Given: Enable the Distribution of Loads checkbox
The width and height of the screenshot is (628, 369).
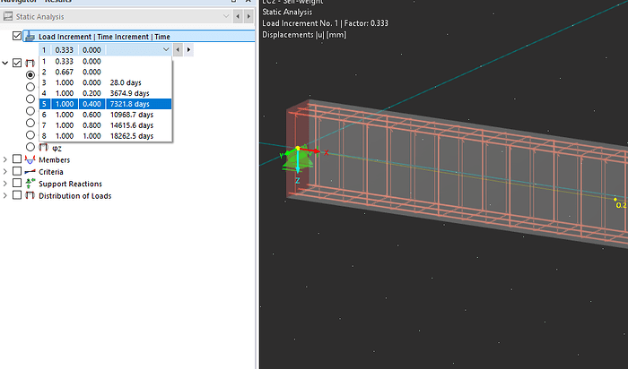Looking at the screenshot, I should (17, 195).
